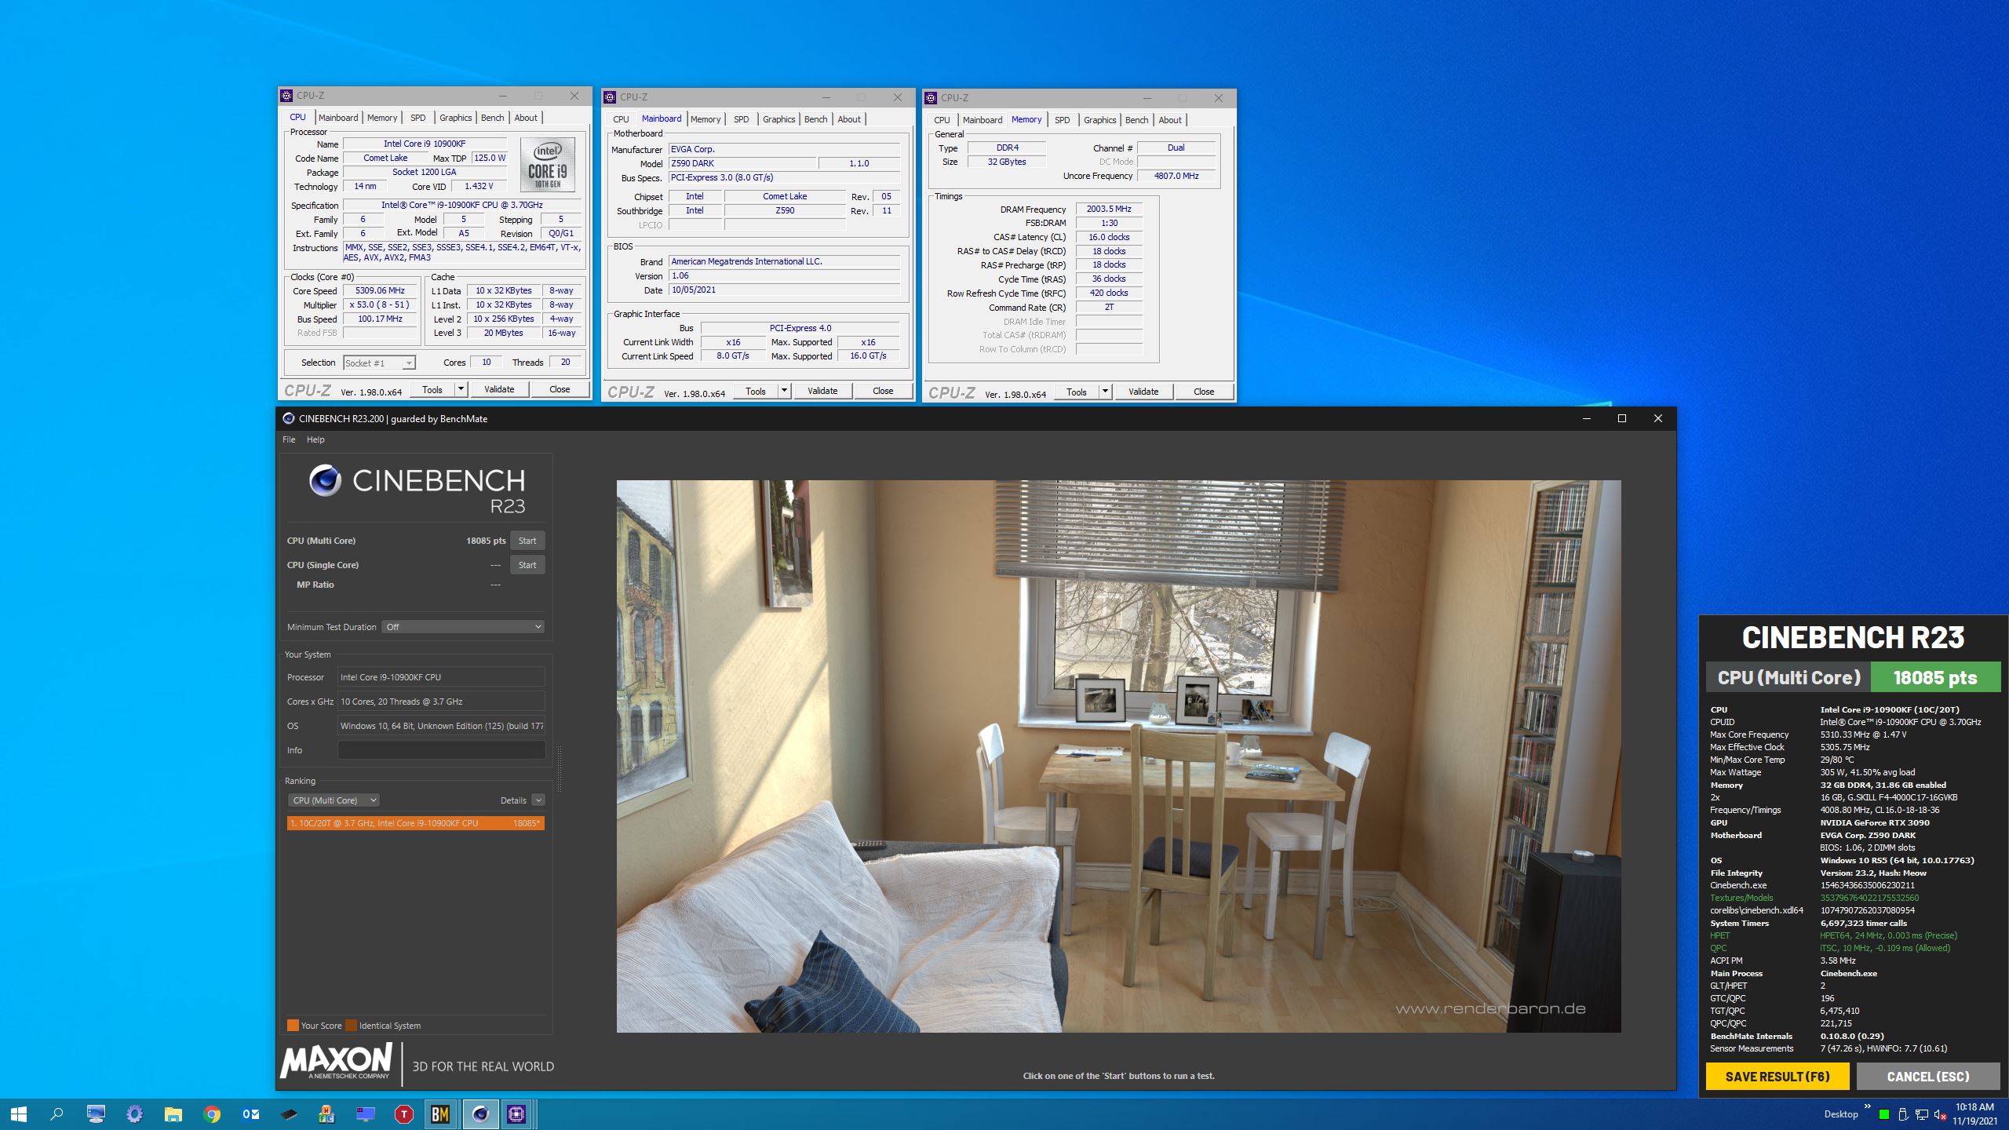Open the File menu in Cinebench
Viewport: 2009px width, 1130px height.
(289, 439)
